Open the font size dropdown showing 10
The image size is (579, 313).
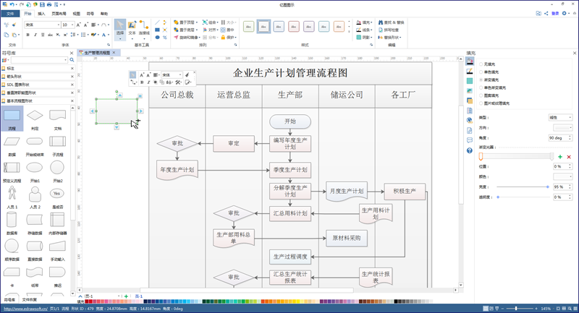click(x=68, y=25)
